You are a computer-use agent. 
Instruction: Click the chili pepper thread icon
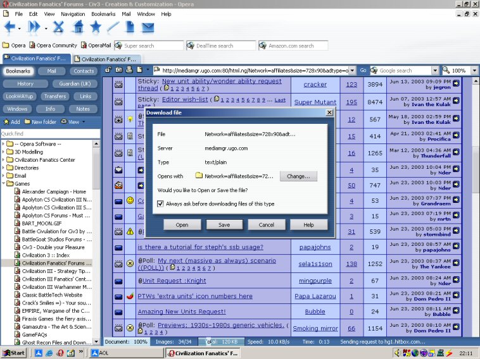click(130, 296)
